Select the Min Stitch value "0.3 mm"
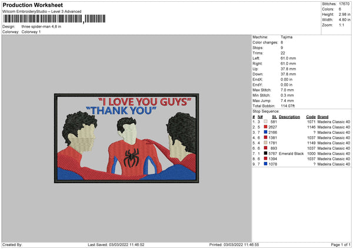The height and width of the screenshot is (249, 353). tap(287, 96)
